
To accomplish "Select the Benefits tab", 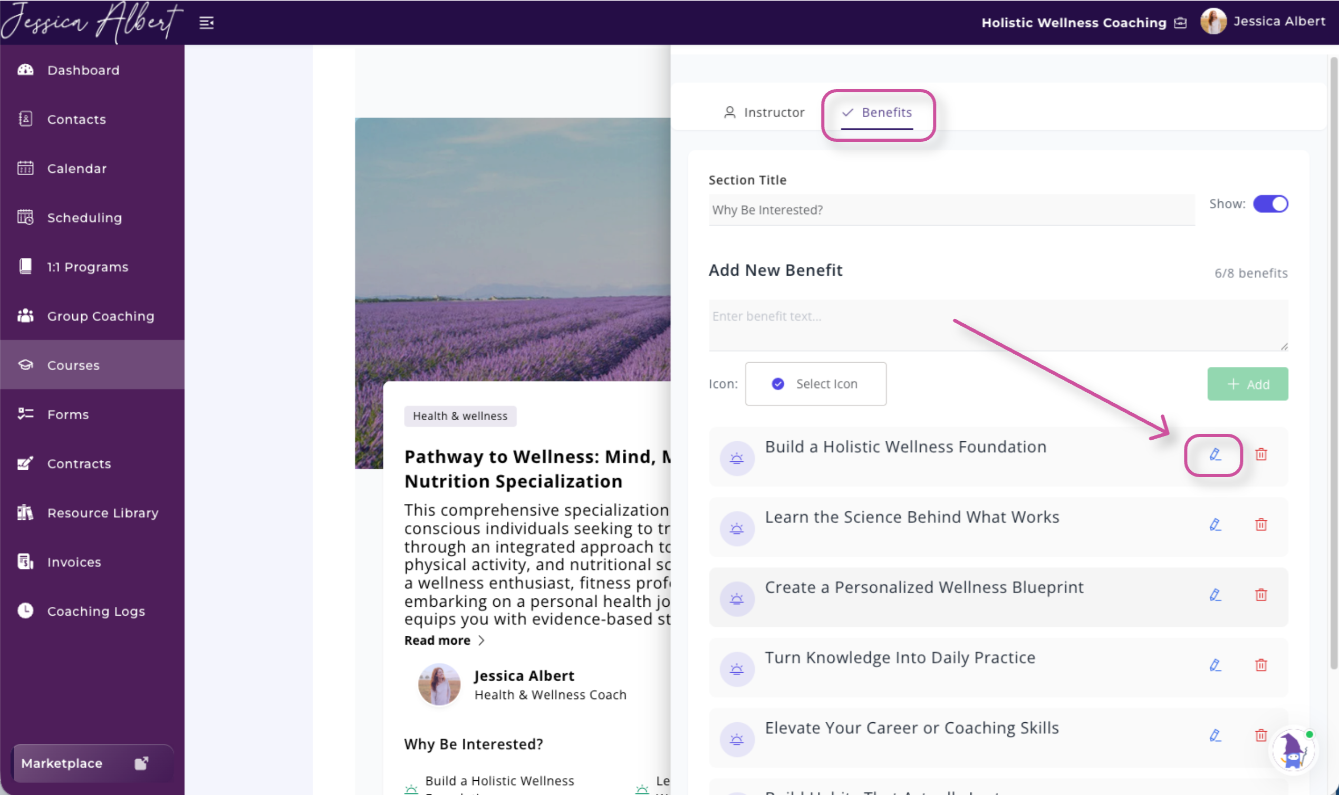I will point(876,112).
